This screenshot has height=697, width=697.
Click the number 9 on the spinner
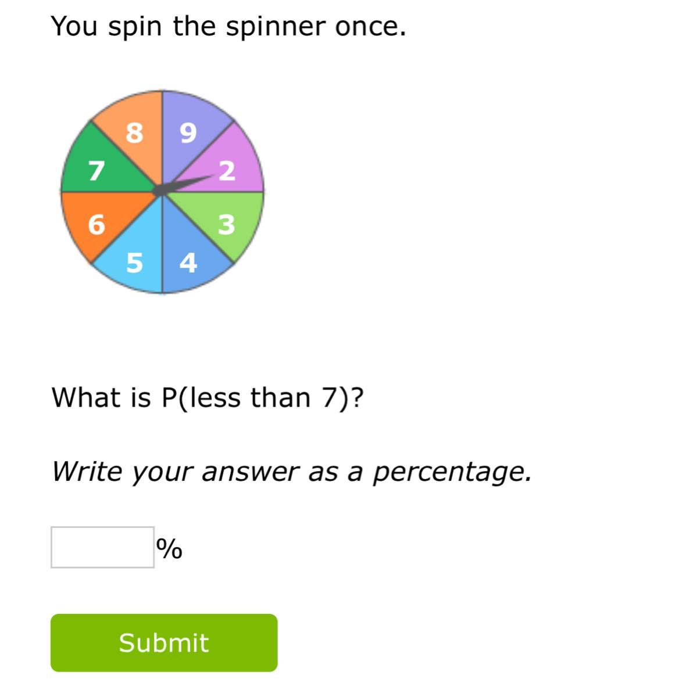(188, 134)
